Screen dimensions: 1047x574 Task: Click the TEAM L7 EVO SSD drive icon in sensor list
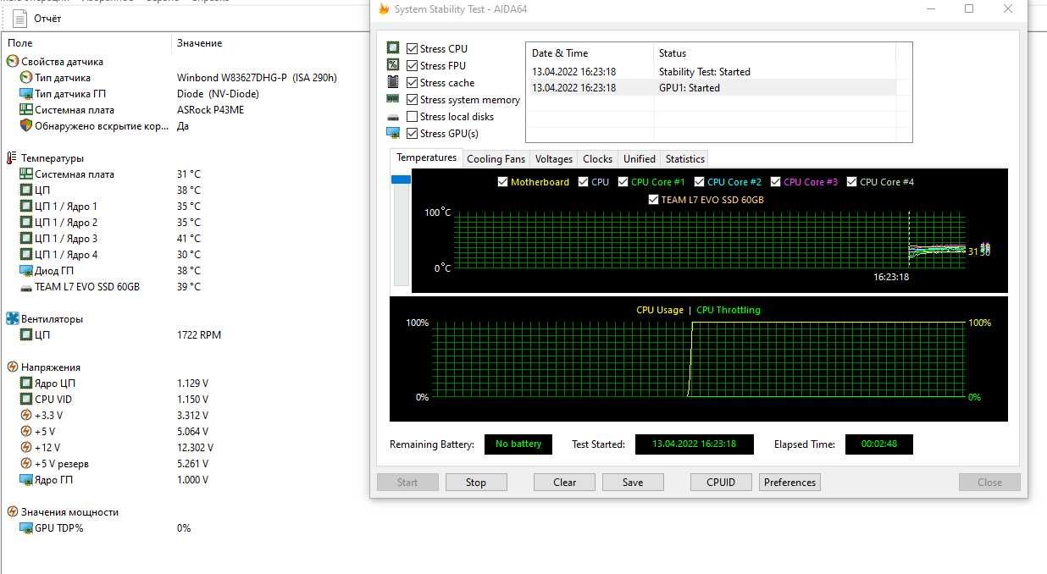coord(26,287)
